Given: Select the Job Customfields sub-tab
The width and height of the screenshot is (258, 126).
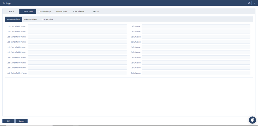Looking at the screenshot, I should pos(14,19).
